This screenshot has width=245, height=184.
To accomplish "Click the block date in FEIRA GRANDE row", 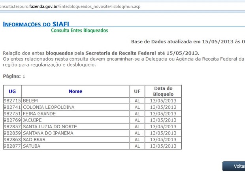I will [x=163, y=114].
